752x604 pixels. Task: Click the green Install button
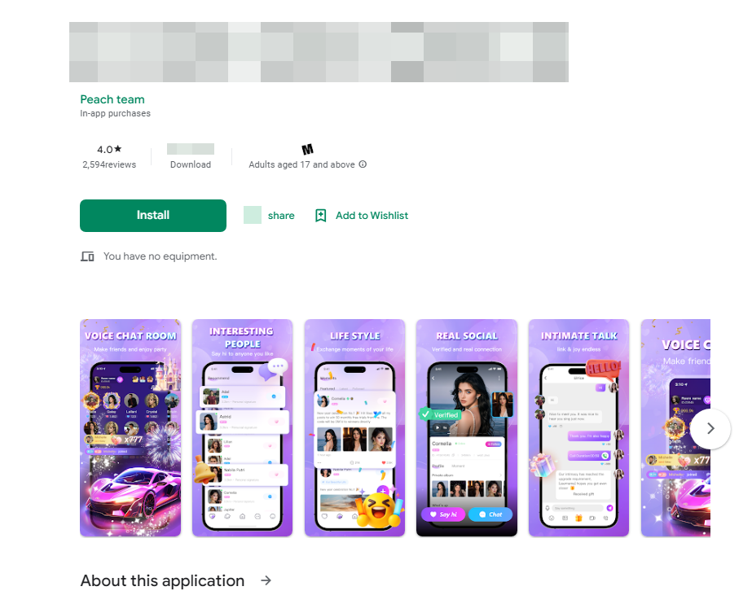click(x=153, y=216)
